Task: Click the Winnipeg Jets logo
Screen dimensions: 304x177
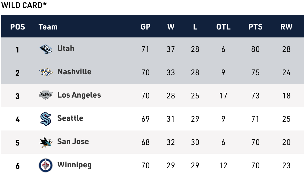Action: [46, 165]
